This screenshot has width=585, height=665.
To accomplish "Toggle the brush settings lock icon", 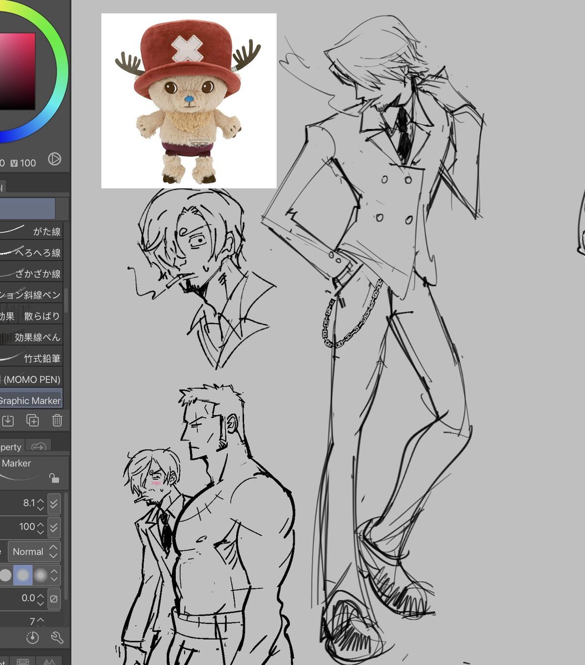I will coord(54,478).
